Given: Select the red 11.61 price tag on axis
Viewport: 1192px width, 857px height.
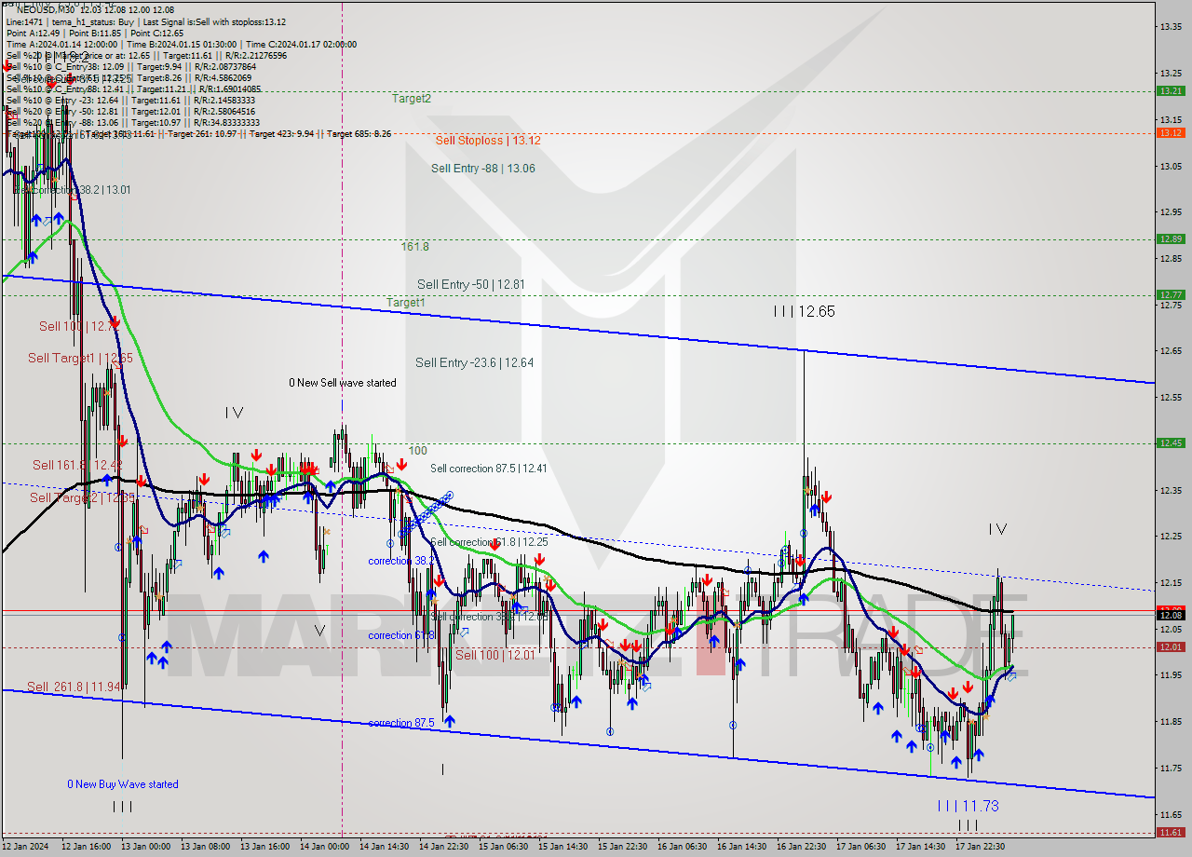Looking at the screenshot, I should (x=1171, y=833).
